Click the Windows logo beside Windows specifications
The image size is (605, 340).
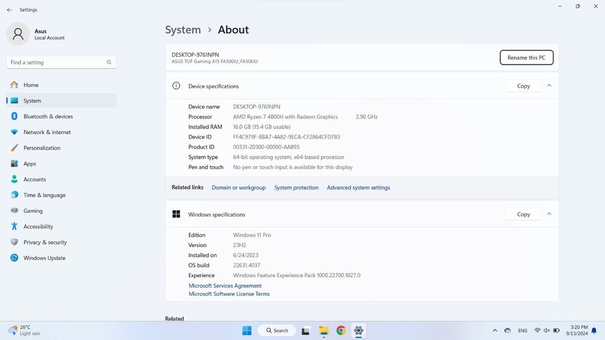176,214
